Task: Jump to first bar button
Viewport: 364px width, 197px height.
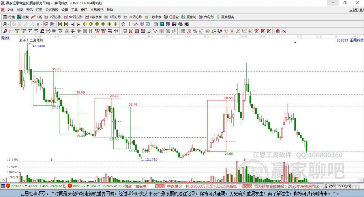Action: (60, 24)
